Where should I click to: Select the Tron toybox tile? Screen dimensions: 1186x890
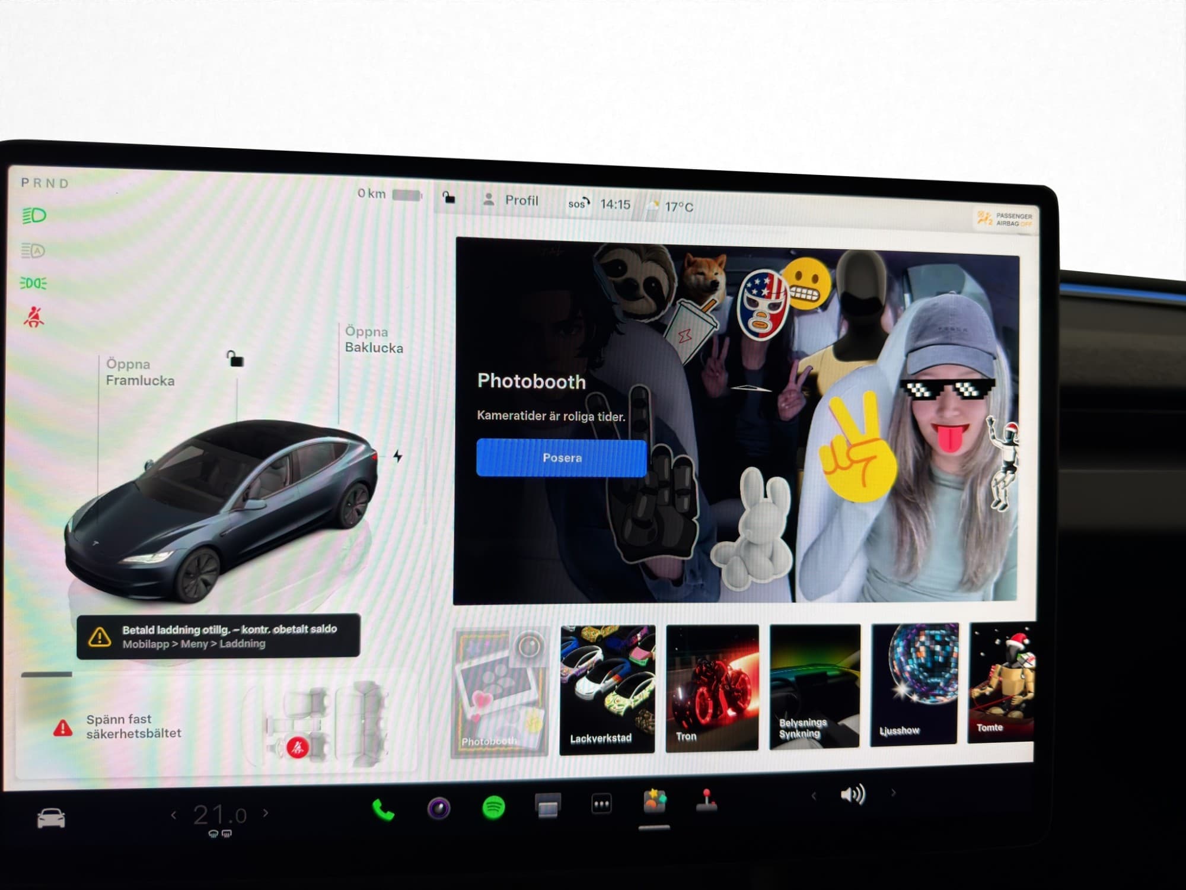point(712,688)
